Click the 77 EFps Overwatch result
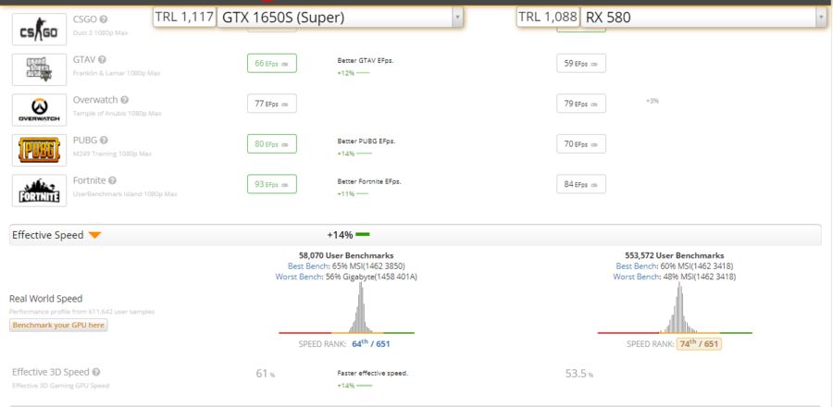This screenshot has width=833, height=407. coord(271,104)
